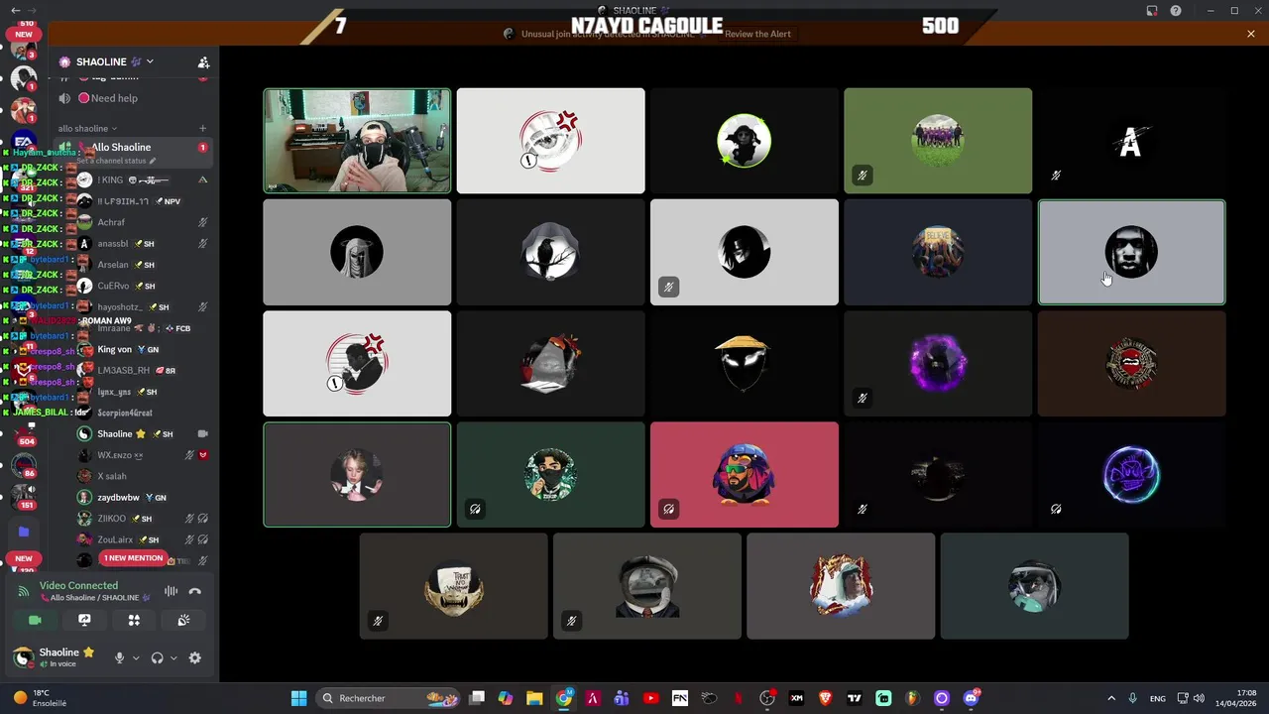Open YouTube icon in taskbar
Viewport: 1269px width, 714px height.
[x=650, y=698]
